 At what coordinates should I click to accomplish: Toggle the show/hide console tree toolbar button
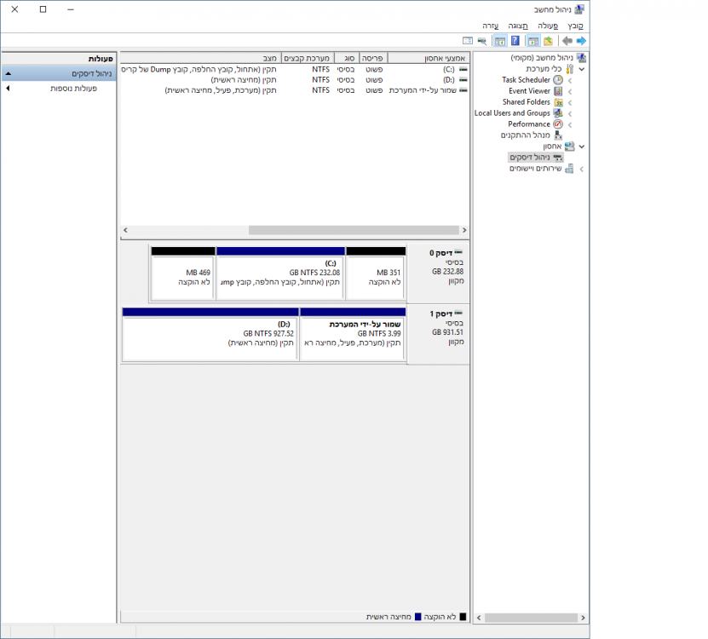click(533, 41)
